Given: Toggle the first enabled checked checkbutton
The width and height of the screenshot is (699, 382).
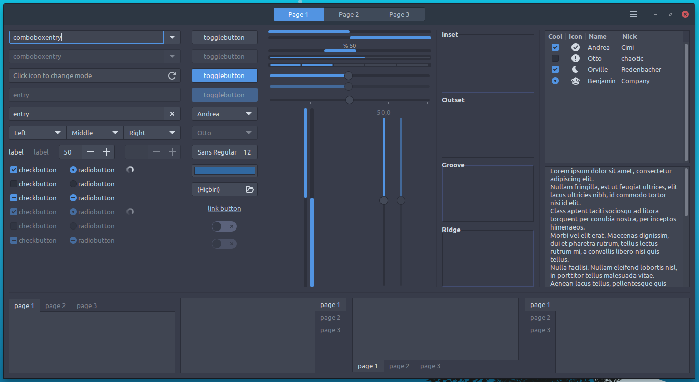Looking at the screenshot, I should click(x=14, y=170).
